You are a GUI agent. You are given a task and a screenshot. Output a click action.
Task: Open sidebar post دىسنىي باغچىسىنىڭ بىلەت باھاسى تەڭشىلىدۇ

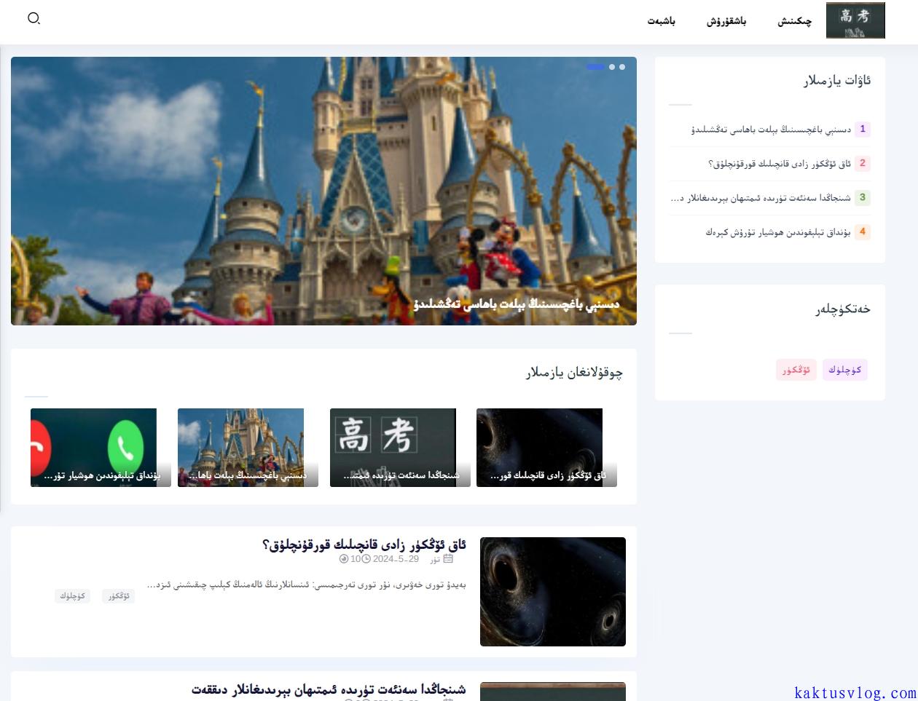point(771,130)
